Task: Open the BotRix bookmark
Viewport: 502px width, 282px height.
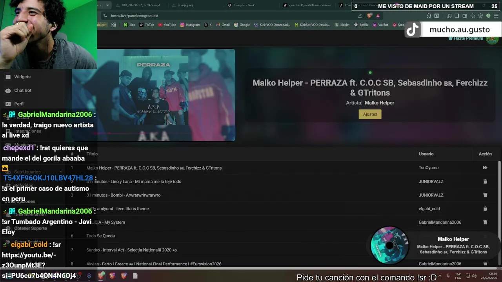Action: click(361, 25)
